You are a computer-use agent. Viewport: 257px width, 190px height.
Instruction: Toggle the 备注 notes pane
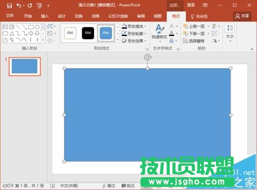(108, 186)
